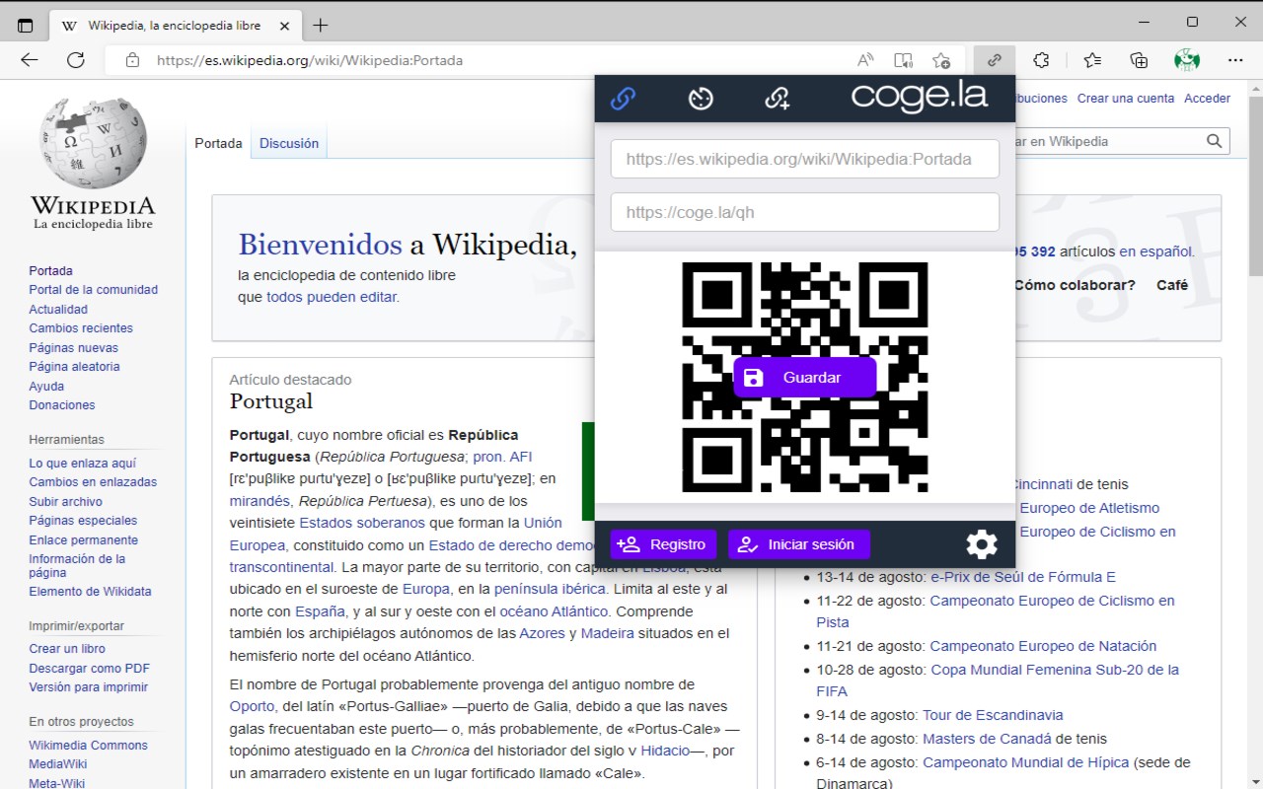Switch to the Portada tab
The width and height of the screenshot is (1263, 789).
(x=218, y=143)
